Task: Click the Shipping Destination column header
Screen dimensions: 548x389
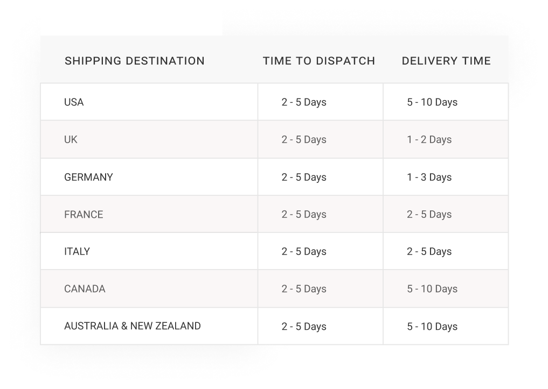Action: pos(134,61)
